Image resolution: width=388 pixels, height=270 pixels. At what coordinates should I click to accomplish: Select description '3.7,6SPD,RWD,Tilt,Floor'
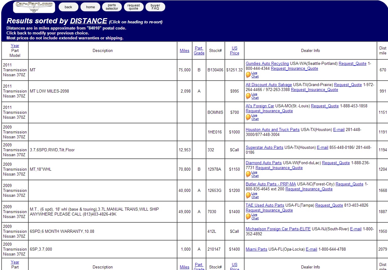click(x=52, y=150)
